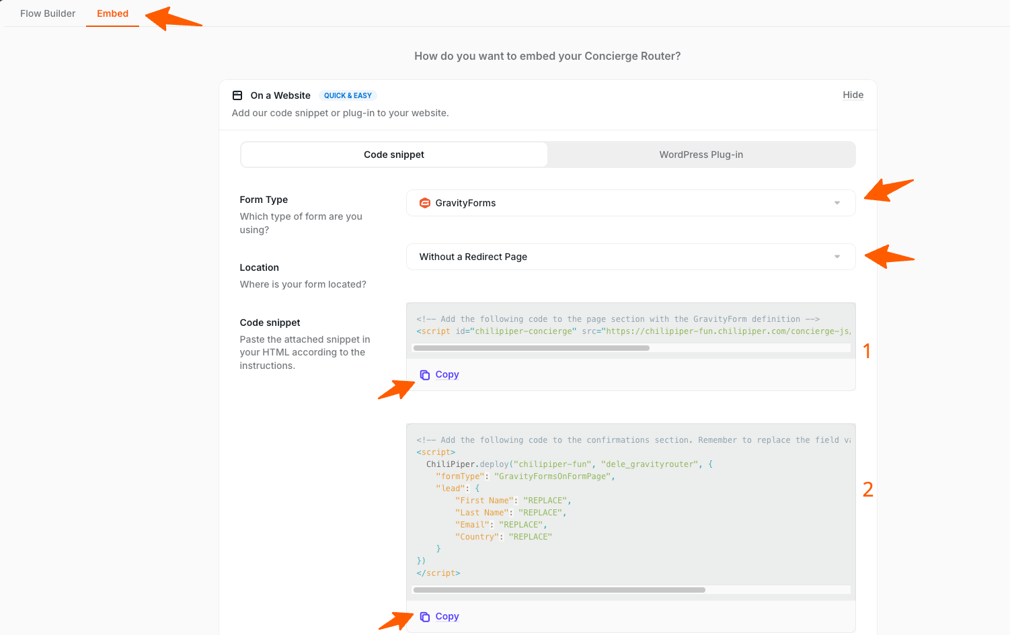Click the Copy text link for the second snippet
1010x635 pixels.
pyautogui.click(x=447, y=616)
